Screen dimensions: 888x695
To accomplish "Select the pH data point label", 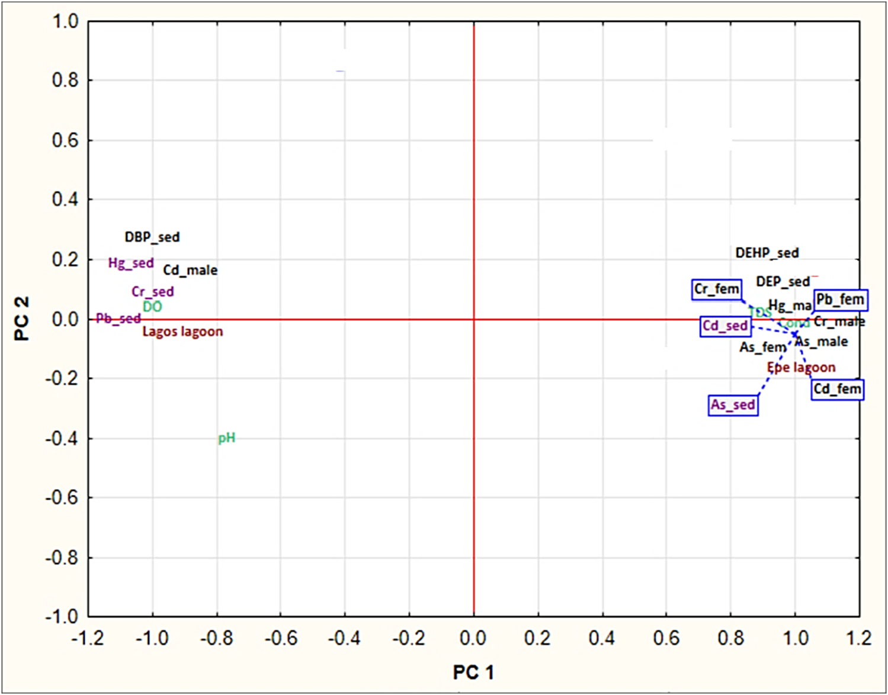I will [x=227, y=438].
